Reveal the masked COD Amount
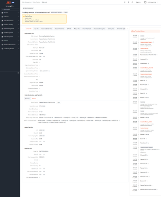Image resolution: width=161 pixels, height=197 pixels. click(44, 169)
